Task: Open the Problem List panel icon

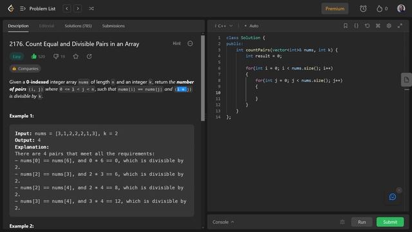Action: click(23, 8)
